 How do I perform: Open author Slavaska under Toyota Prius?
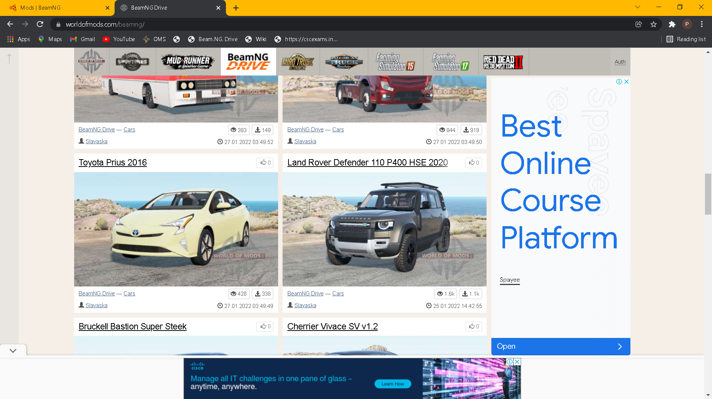pyautogui.click(x=96, y=305)
